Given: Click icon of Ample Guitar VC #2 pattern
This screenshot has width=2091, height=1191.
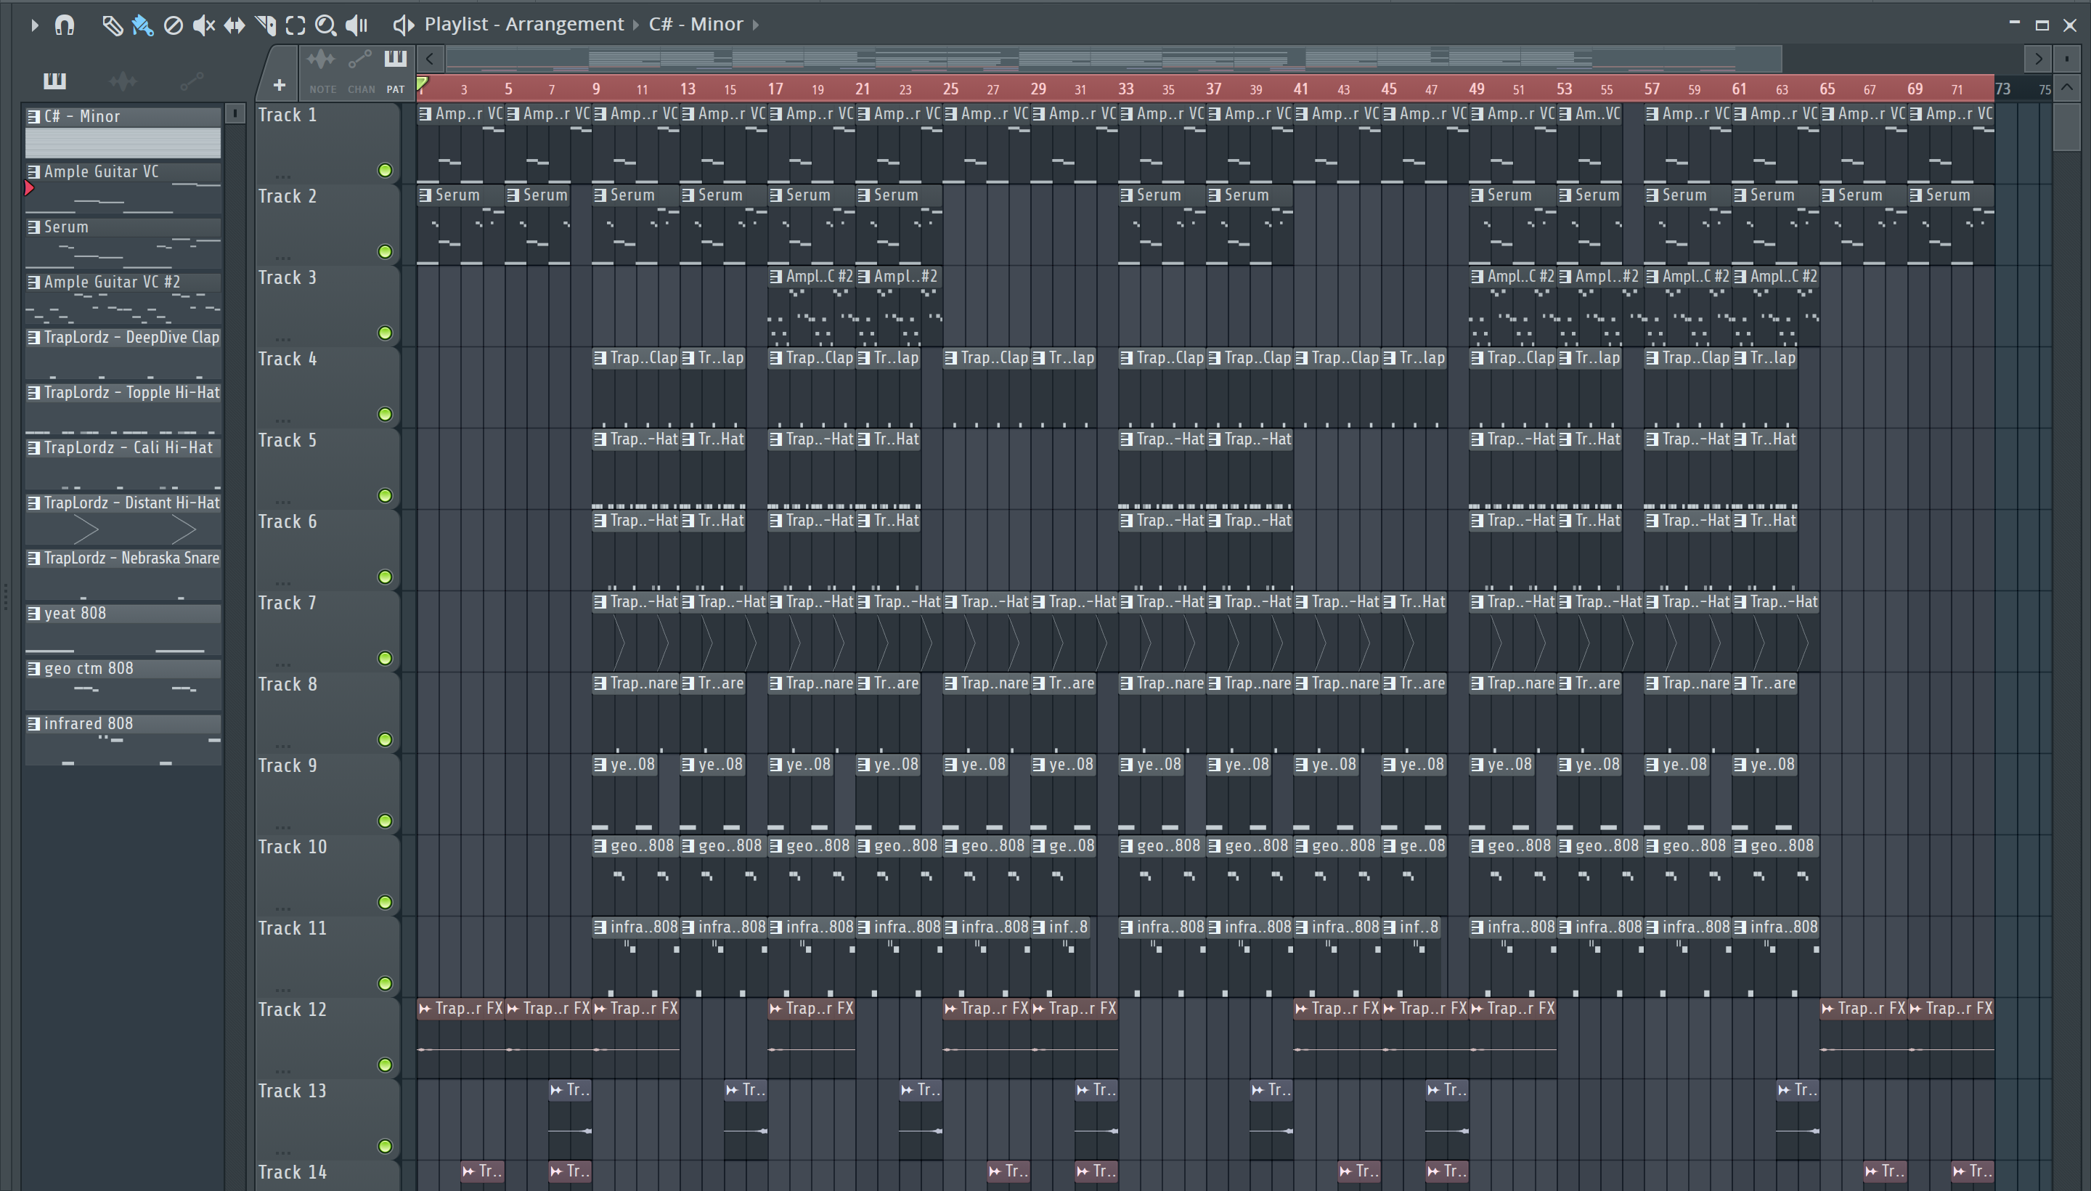Looking at the screenshot, I should (x=33, y=281).
